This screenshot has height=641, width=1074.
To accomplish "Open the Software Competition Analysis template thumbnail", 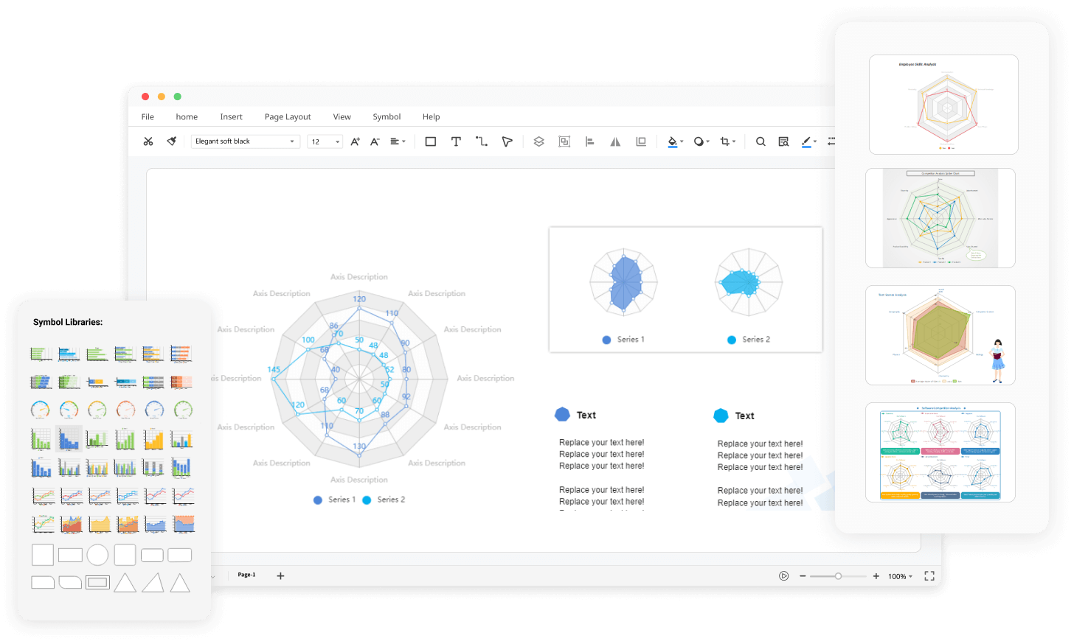I will (940, 452).
